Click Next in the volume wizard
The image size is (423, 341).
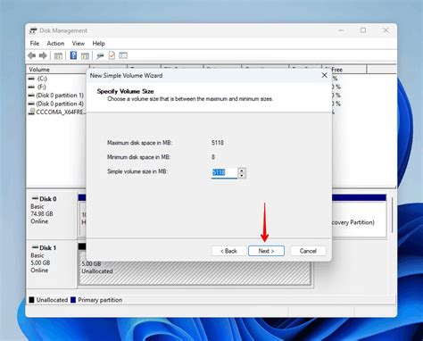click(266, 251)
